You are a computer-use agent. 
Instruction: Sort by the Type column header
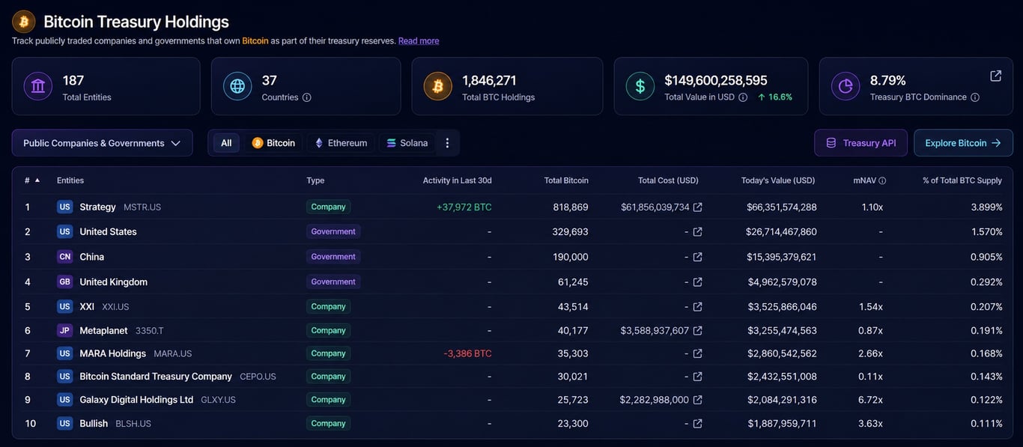[315, 180]
